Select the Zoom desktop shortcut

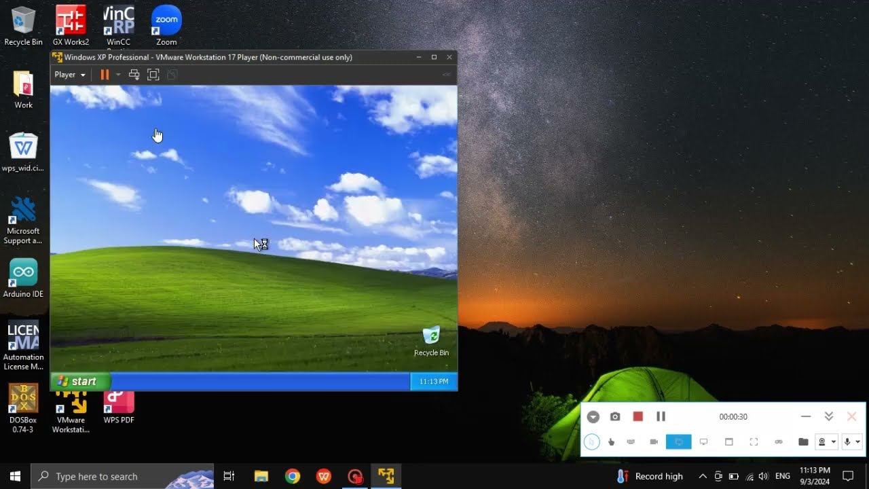click(x=166, y=26)
